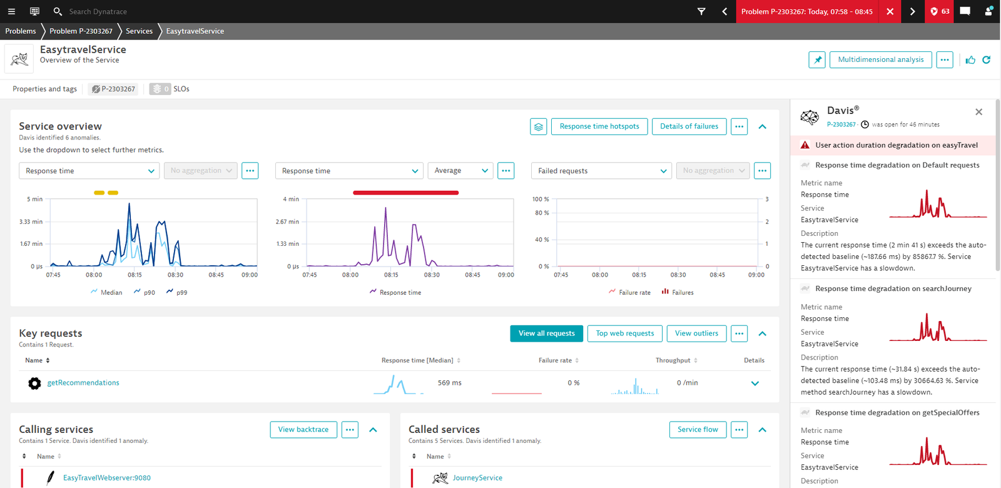Open the chat notifications icon
Screen dimensions: 1001x488
tap(965, 11)
